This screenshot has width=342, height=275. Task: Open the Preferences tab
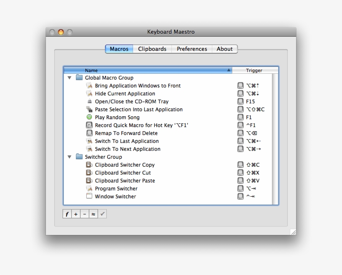(191, 49)
